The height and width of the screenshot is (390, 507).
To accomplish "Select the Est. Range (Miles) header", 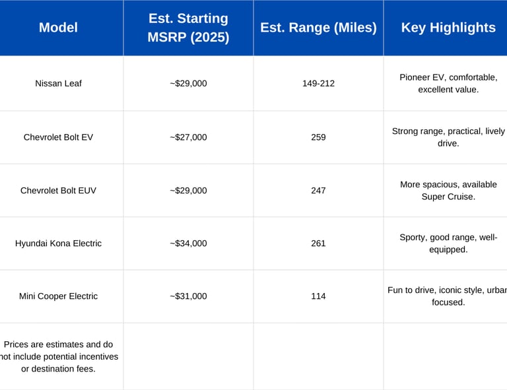I will (318, 28).
